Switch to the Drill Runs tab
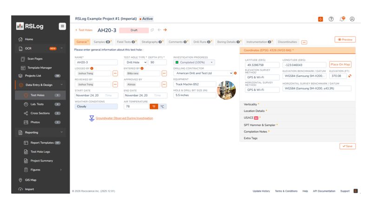Viewport: 372px width, 209px height. coord(203,42)
